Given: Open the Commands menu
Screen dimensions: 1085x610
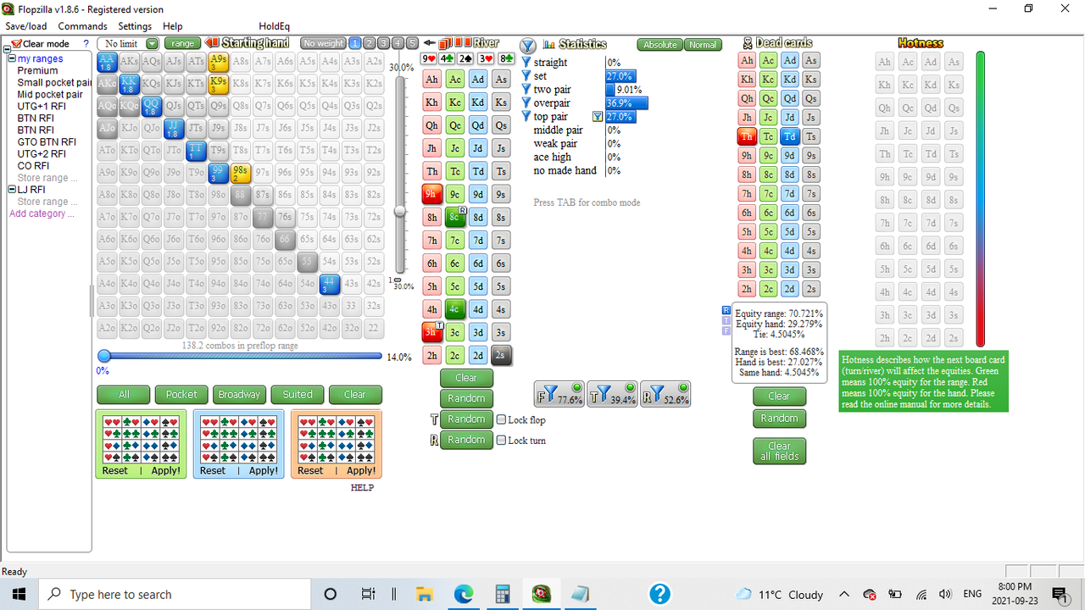Looking at the screenshot, I should coord(82,25).
